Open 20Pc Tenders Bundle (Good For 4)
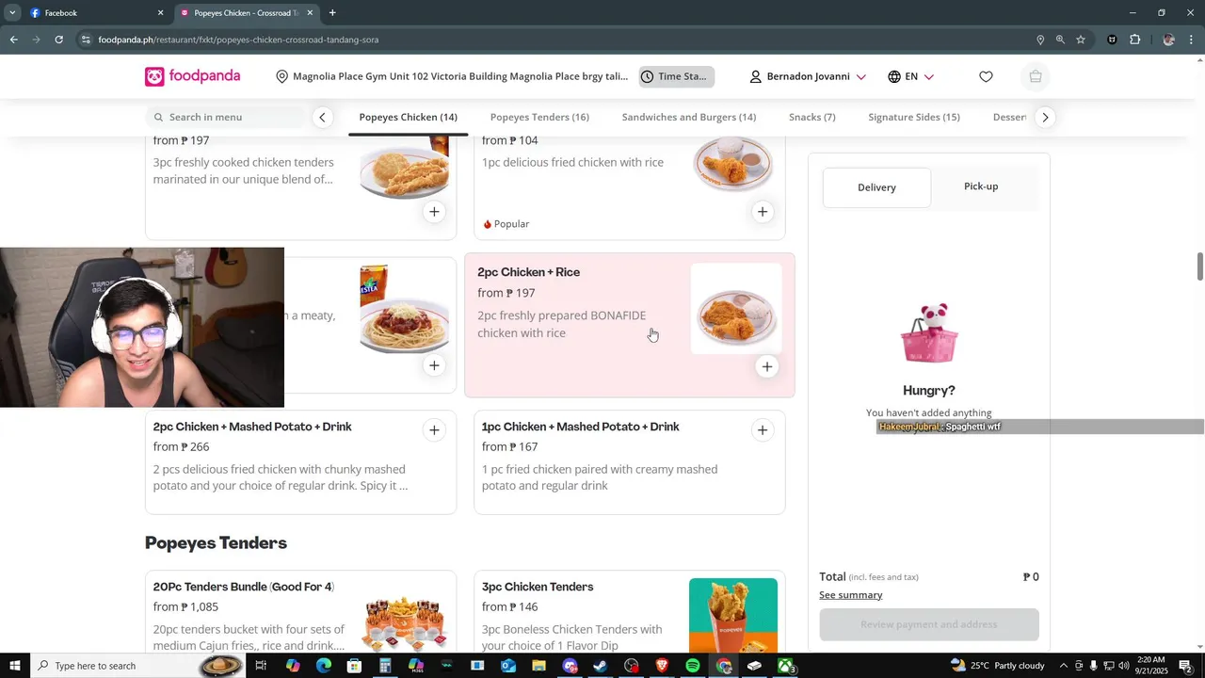This screenshot has height=678, width=1205. tap(244, 587)
